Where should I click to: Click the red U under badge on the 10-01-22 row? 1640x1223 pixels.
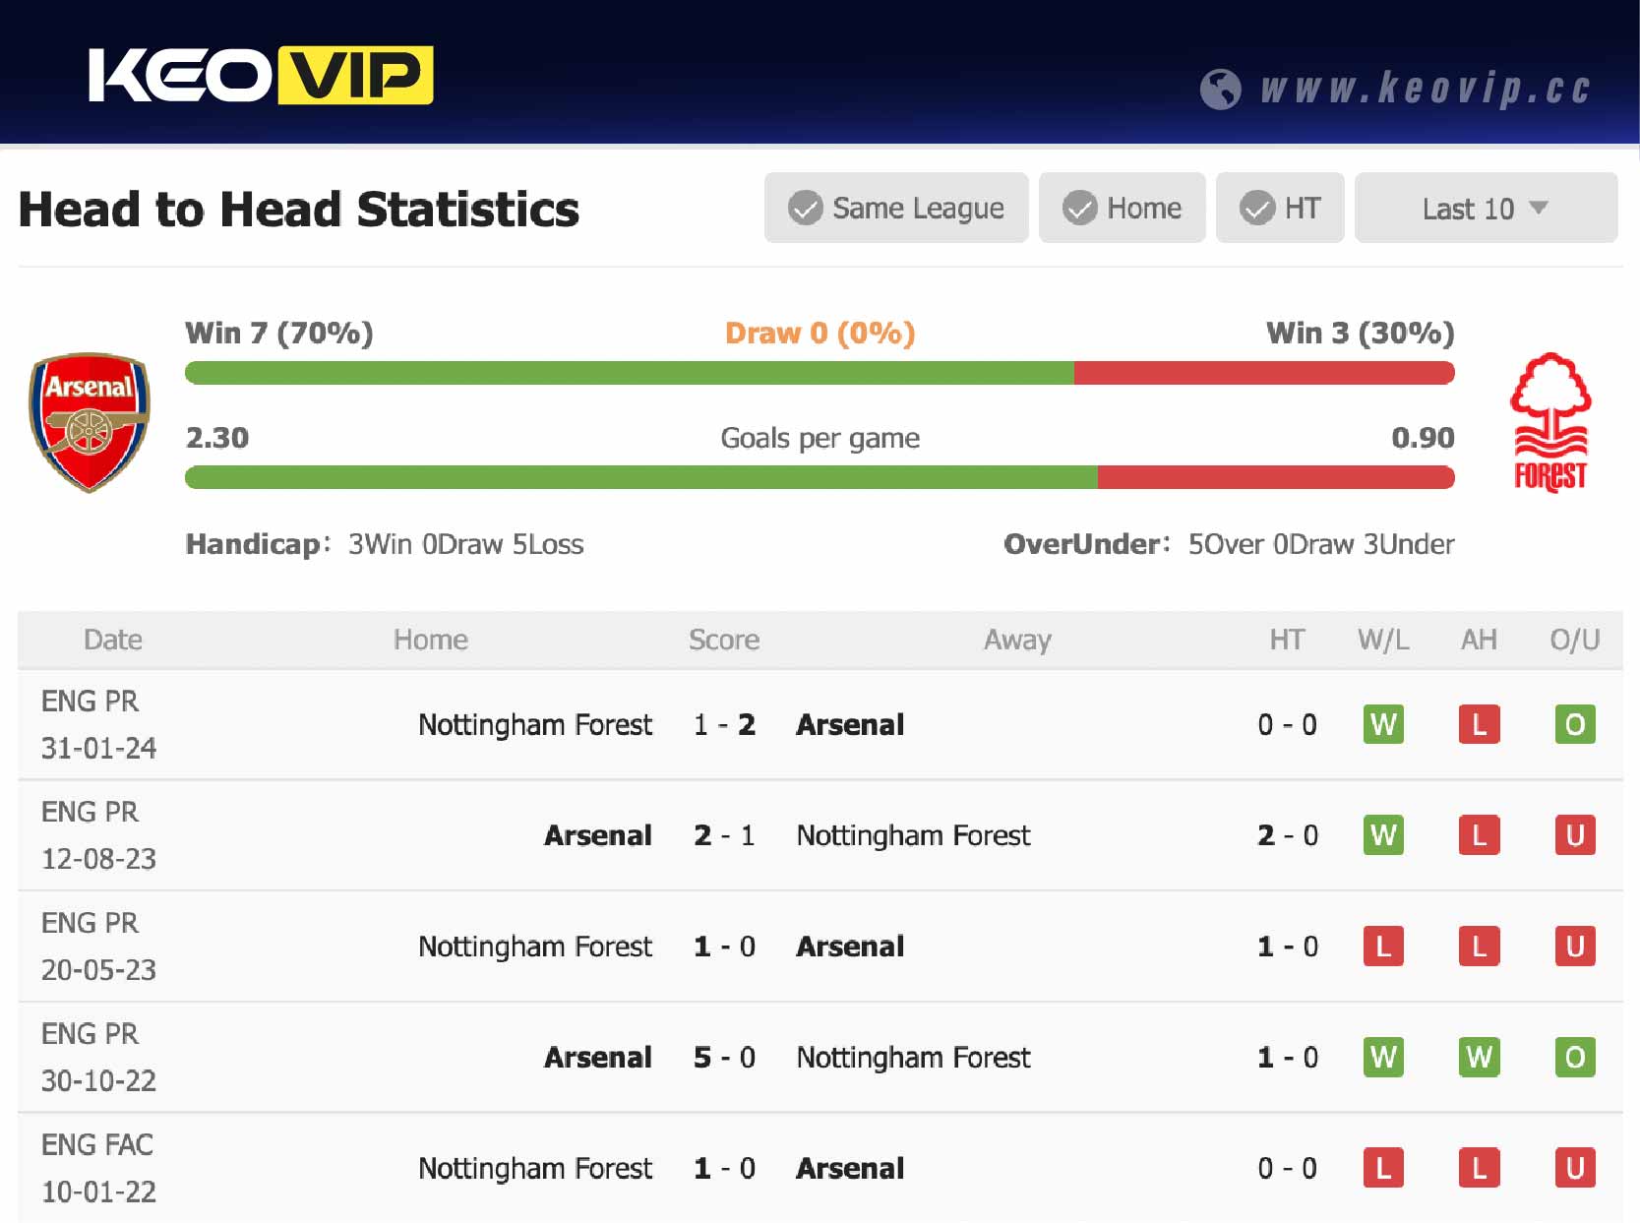pos(1575,1169)
